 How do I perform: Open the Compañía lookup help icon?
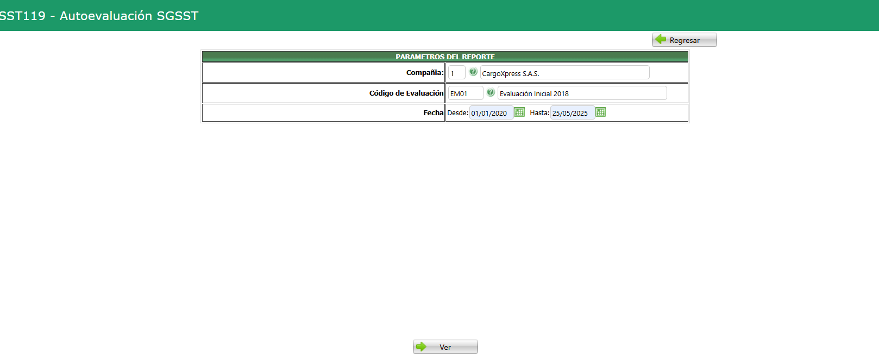point(473,72)
